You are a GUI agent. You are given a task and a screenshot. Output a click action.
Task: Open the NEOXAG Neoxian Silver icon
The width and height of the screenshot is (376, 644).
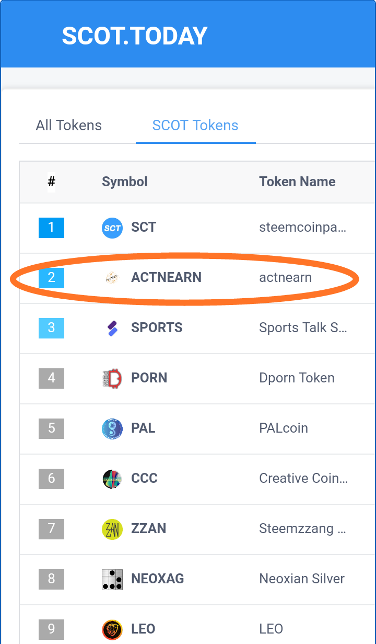112,579
